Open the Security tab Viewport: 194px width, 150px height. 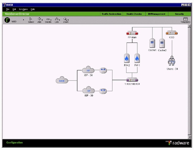point(179,14)
